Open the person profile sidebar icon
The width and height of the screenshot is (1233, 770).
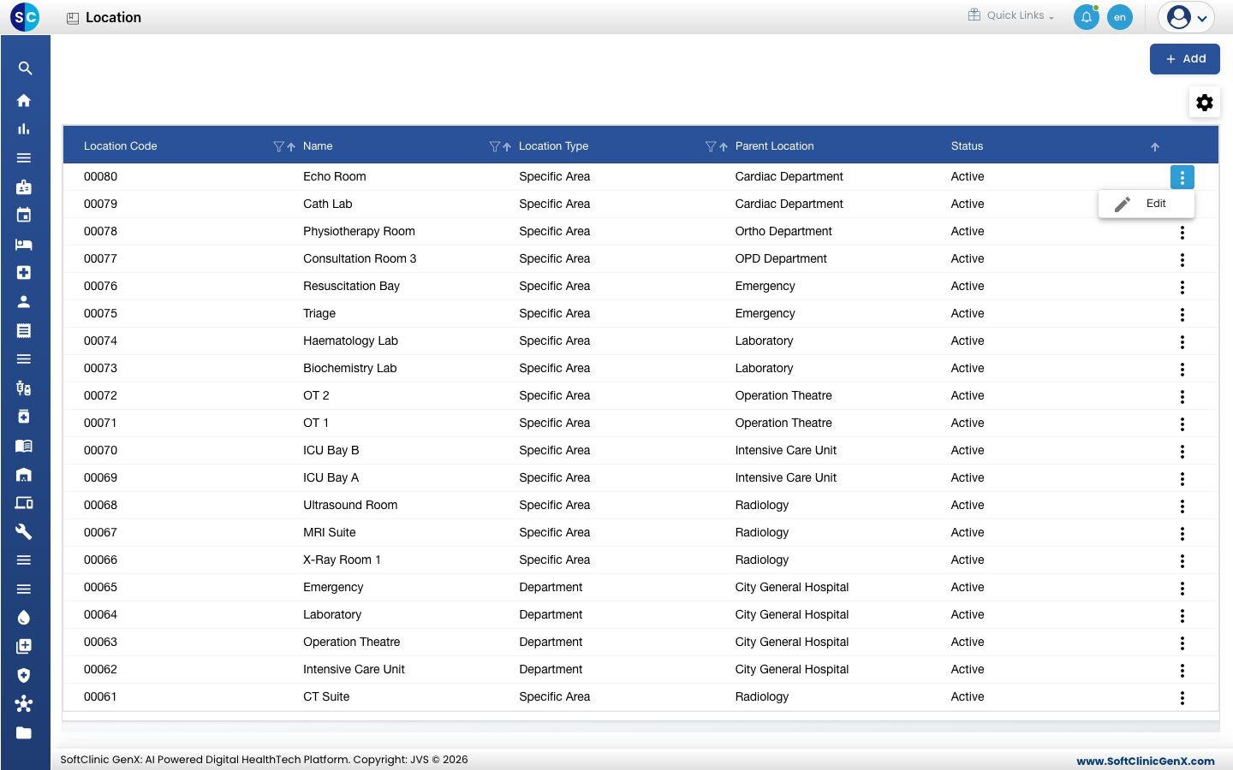pyautogui.click(x=24, y=301)
